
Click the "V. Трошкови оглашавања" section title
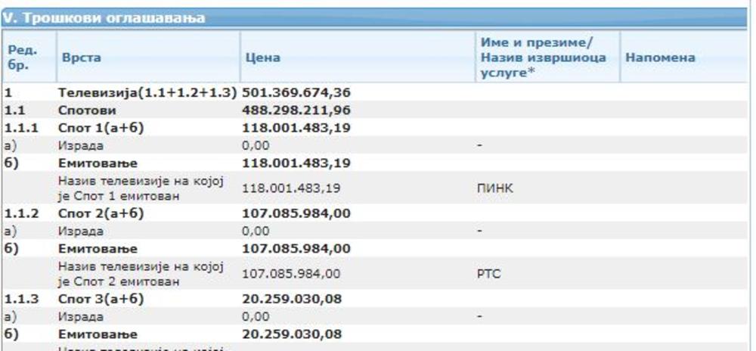pyautogui.click(x=104, y=17)
